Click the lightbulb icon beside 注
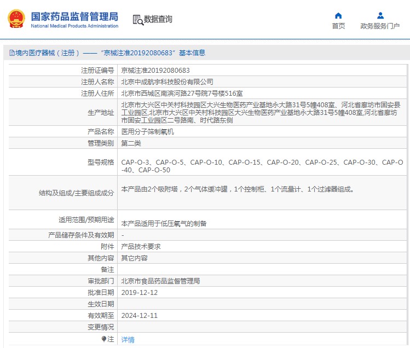The height and width of the screenshot is (348, 410). [x=104, y=339]
